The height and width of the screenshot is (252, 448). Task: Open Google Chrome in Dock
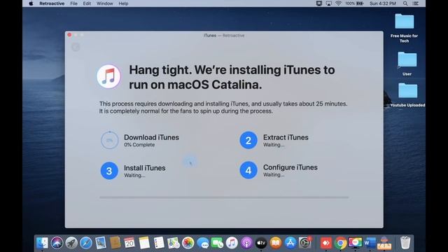point(341,243)
